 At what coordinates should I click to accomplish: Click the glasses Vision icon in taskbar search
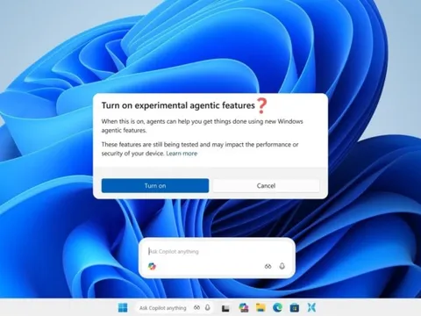(x=196, y=307)
